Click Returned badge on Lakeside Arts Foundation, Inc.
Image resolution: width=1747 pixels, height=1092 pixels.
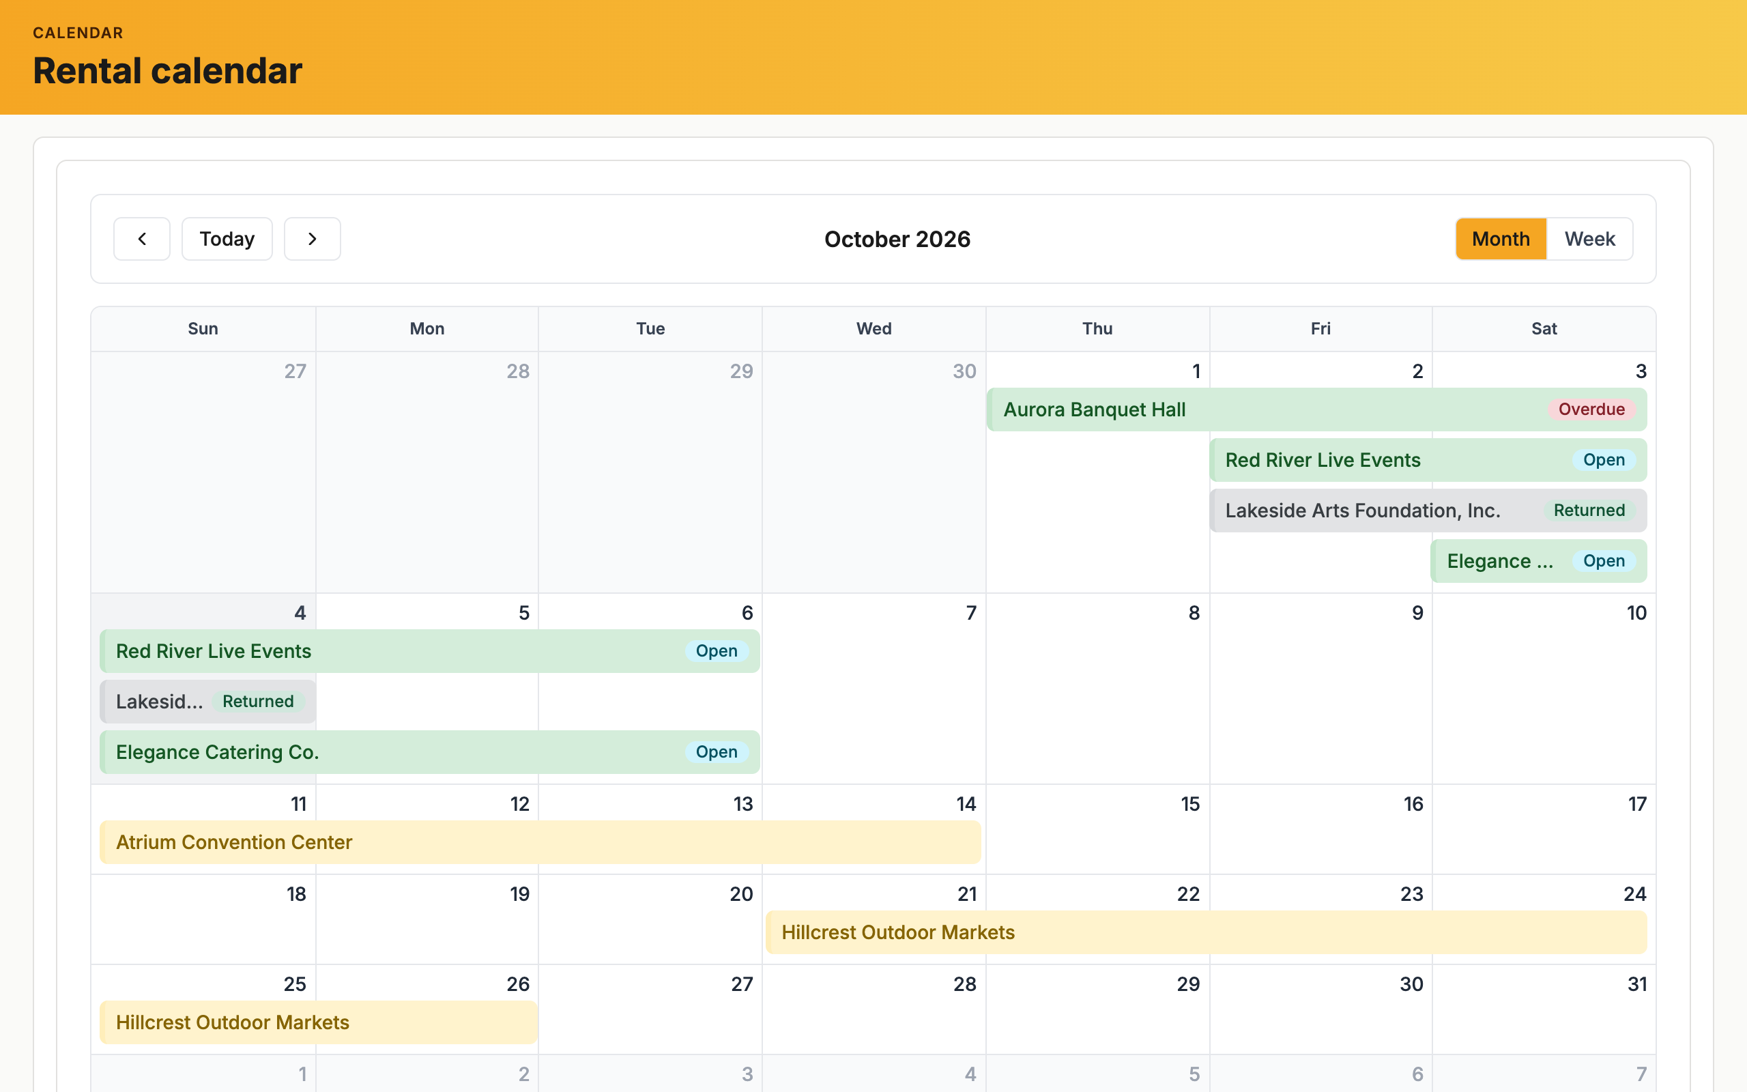[x=1589, y=511]
